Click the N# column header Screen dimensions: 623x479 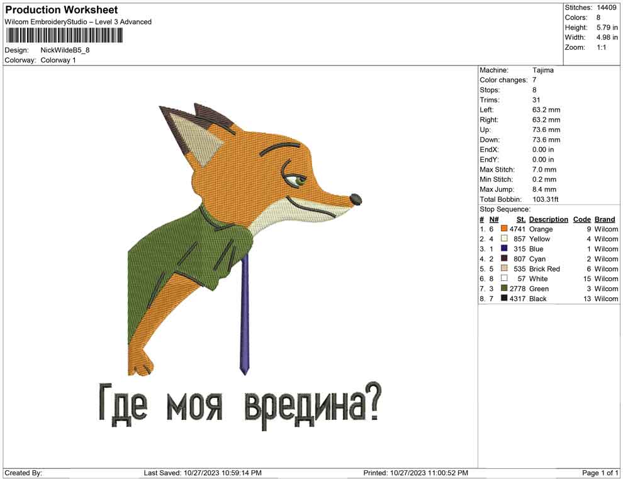tap(494, 219)
